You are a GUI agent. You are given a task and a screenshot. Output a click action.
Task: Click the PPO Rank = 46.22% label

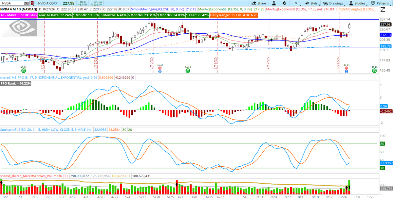[x=16, y=84]
